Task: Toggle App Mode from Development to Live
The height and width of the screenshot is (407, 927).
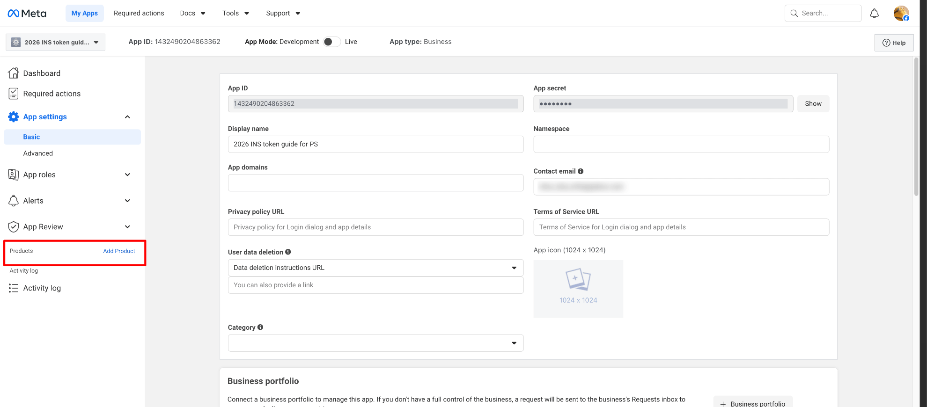Action: point(331,42)
